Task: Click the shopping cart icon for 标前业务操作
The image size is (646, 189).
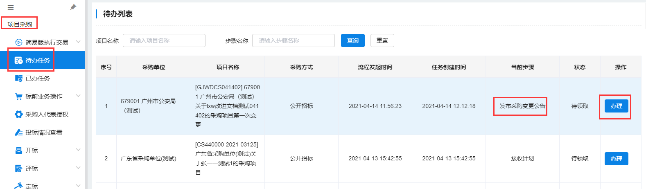Action: [x=18, y=96]
